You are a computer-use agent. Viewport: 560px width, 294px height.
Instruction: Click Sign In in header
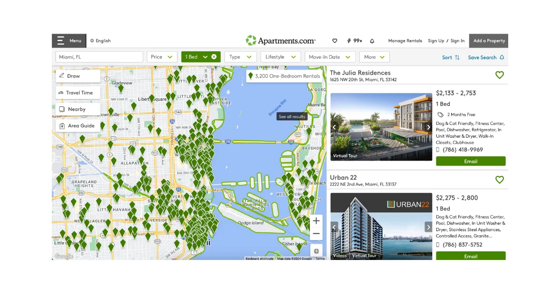coord(457,41)
